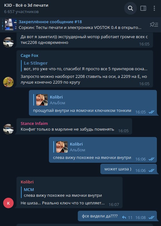Open Kolibri album thumbnail in 16:06 reply
This screenshot has width=161, height=226.
(x=62, y=147)
